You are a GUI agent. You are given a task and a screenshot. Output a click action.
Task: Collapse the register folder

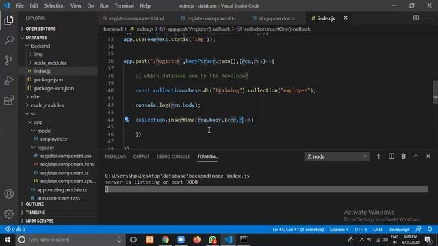(46, 148)
